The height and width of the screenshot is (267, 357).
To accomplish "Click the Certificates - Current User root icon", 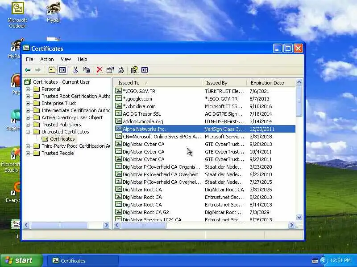I will click(x=28, y=82).
